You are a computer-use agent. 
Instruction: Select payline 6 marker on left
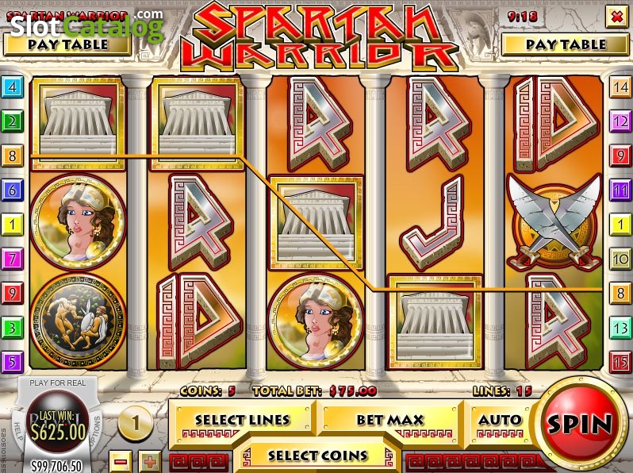click(x=13, y=190)
